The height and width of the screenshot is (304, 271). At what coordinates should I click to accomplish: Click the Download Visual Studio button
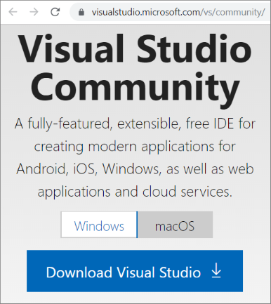(x=135, y=271)
